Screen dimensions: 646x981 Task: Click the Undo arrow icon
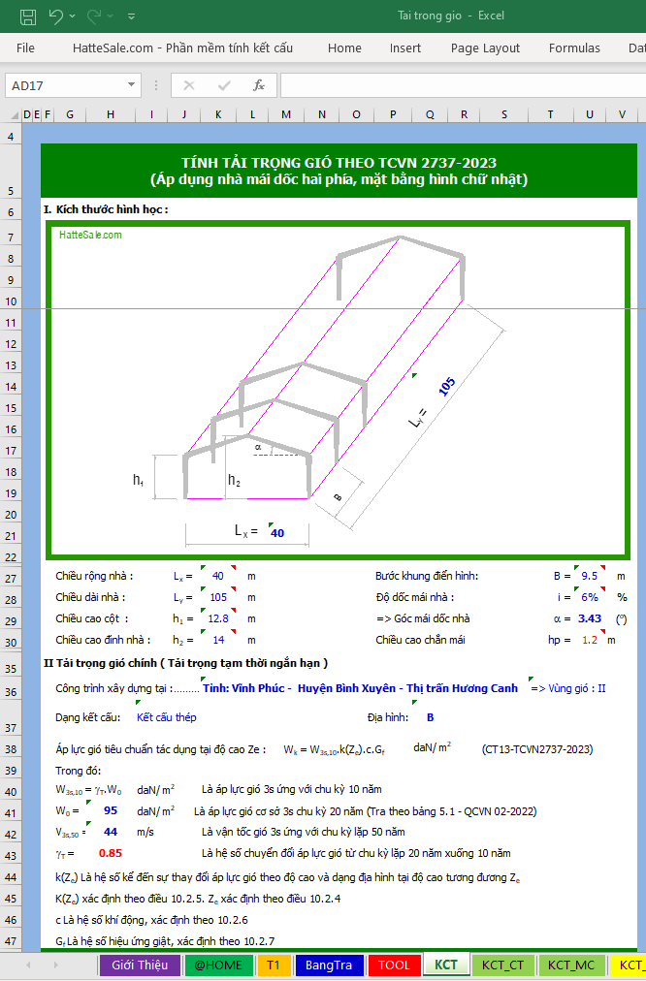tap(55, 16)
